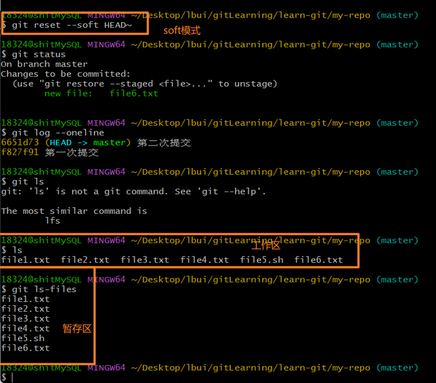This screenshot has width=436, height=383.
Task: Click 'new file: file6.txt' green line
Action: click(x=101, y=93)
